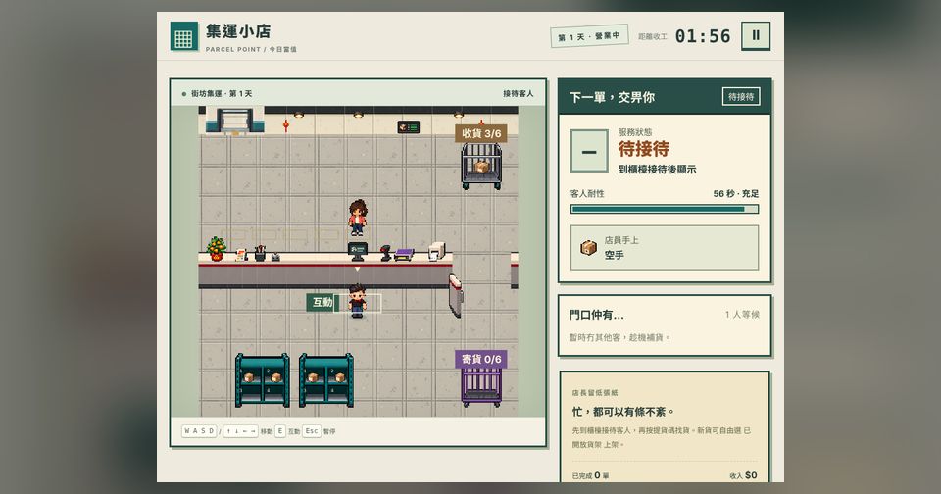The width and height of the screenshot is (941, 494).
Task: Click the 空手 hands status text
Action: [614, 255]
